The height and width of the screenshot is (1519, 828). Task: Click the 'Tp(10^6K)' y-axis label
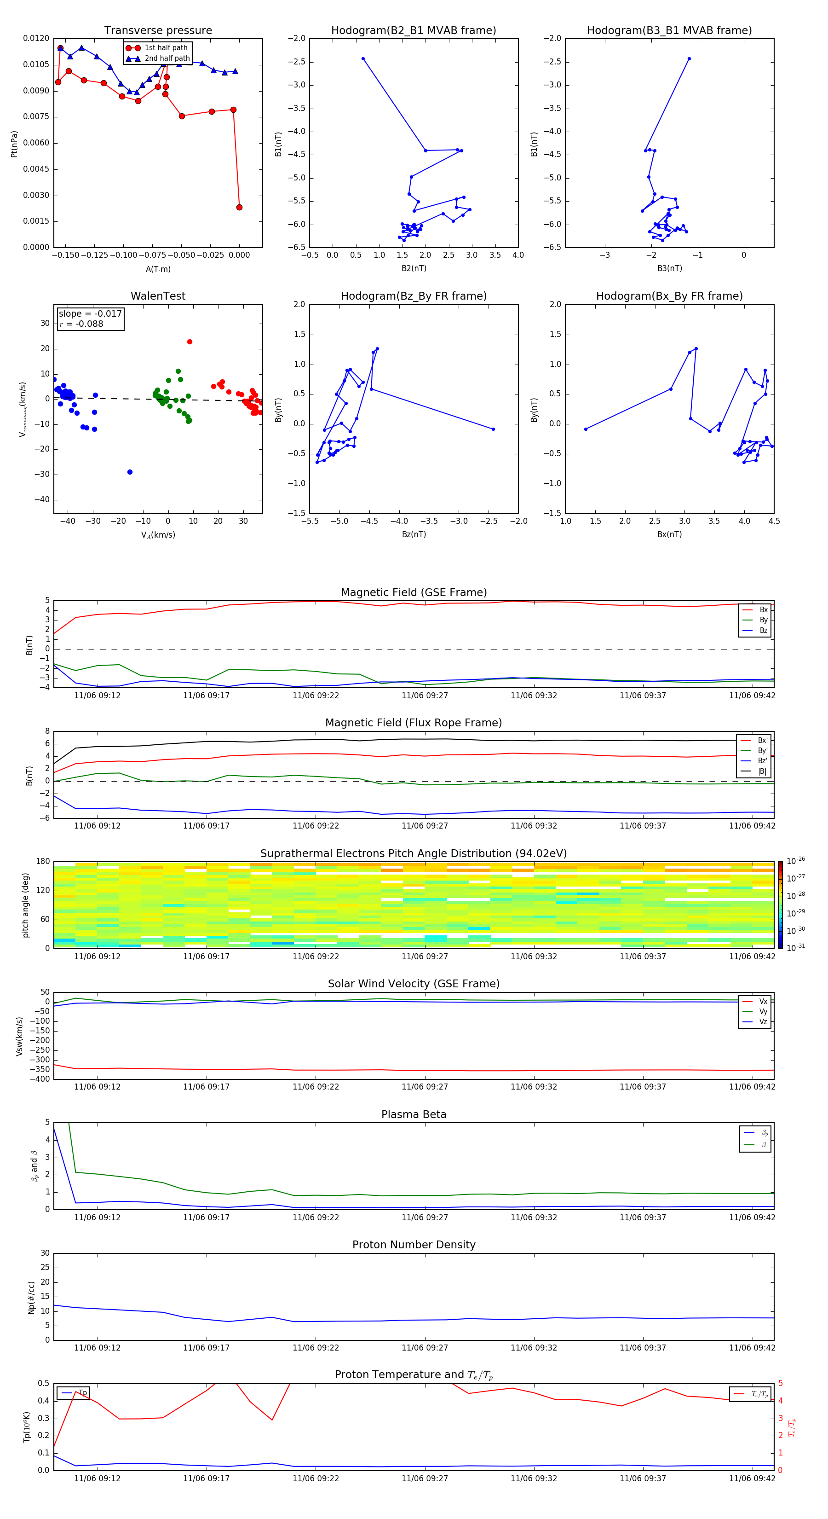click(x=27, y=1427)
